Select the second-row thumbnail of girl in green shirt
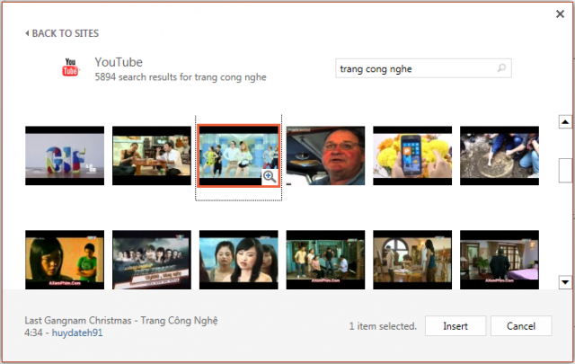 coord(65,259)
